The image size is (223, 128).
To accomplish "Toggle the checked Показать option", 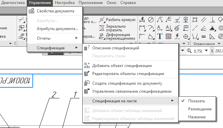I will (x=197, y=101).
